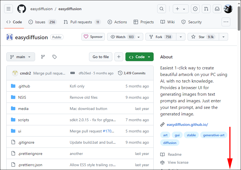Visit easydiffusion.github.io website link
This screenshot has height=170, width=241.
187,124
